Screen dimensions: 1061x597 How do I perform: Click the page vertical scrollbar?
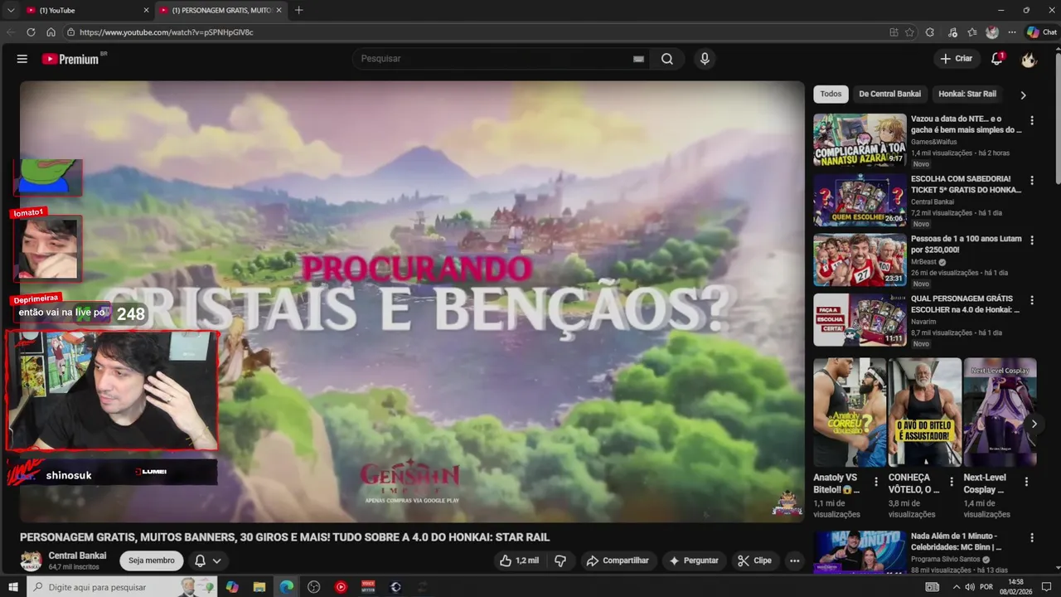(x=1057, y=120)
